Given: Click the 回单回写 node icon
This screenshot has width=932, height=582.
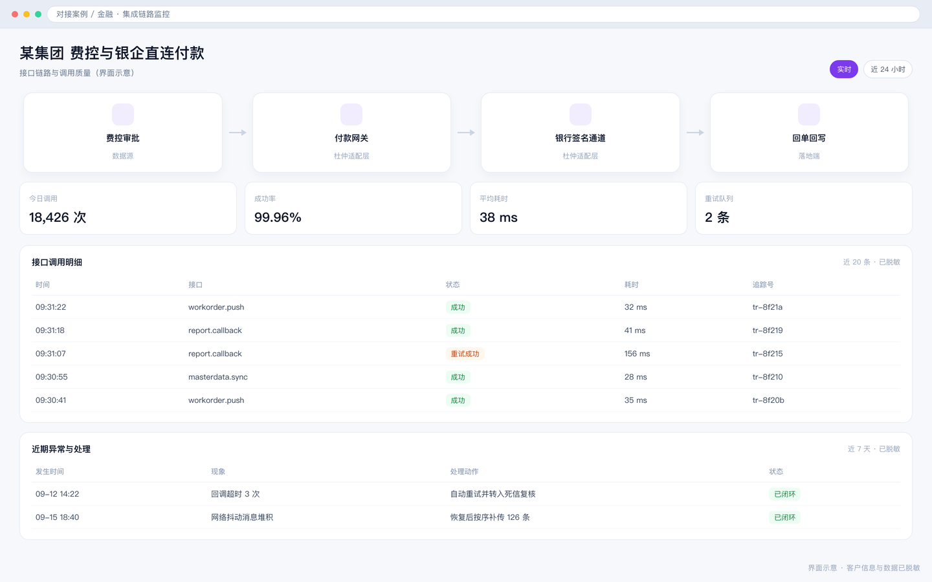Looking at the screenshot, I should click(x=809, y=114).
